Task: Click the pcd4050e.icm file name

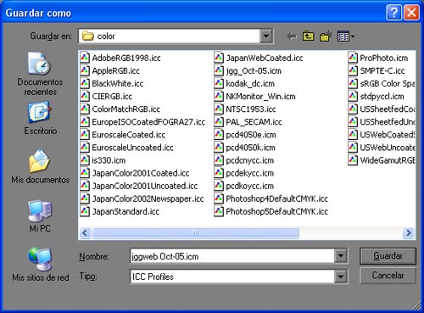Action: [251, 135]
